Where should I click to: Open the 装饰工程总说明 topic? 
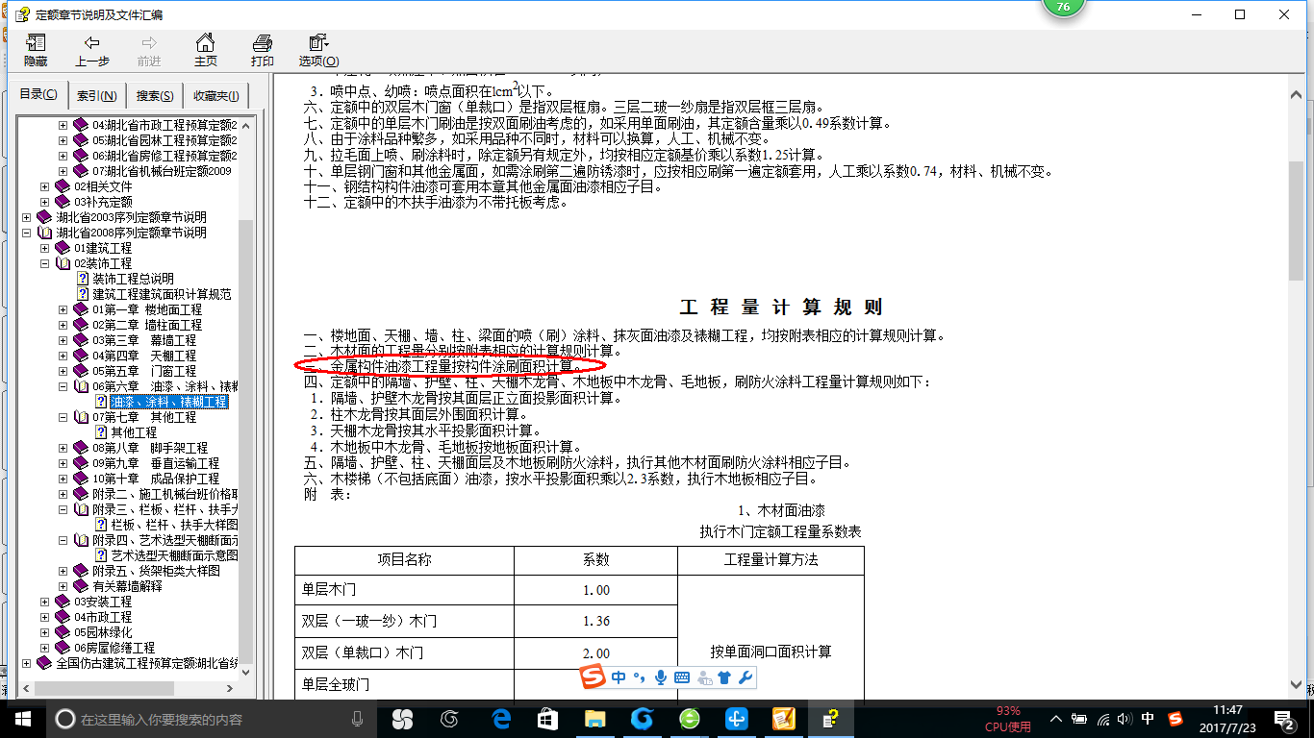point(133,279)
